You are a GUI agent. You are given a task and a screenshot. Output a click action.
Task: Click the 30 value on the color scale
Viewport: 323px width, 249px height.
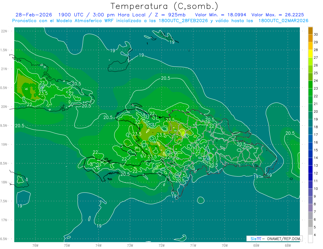point(316,34)
